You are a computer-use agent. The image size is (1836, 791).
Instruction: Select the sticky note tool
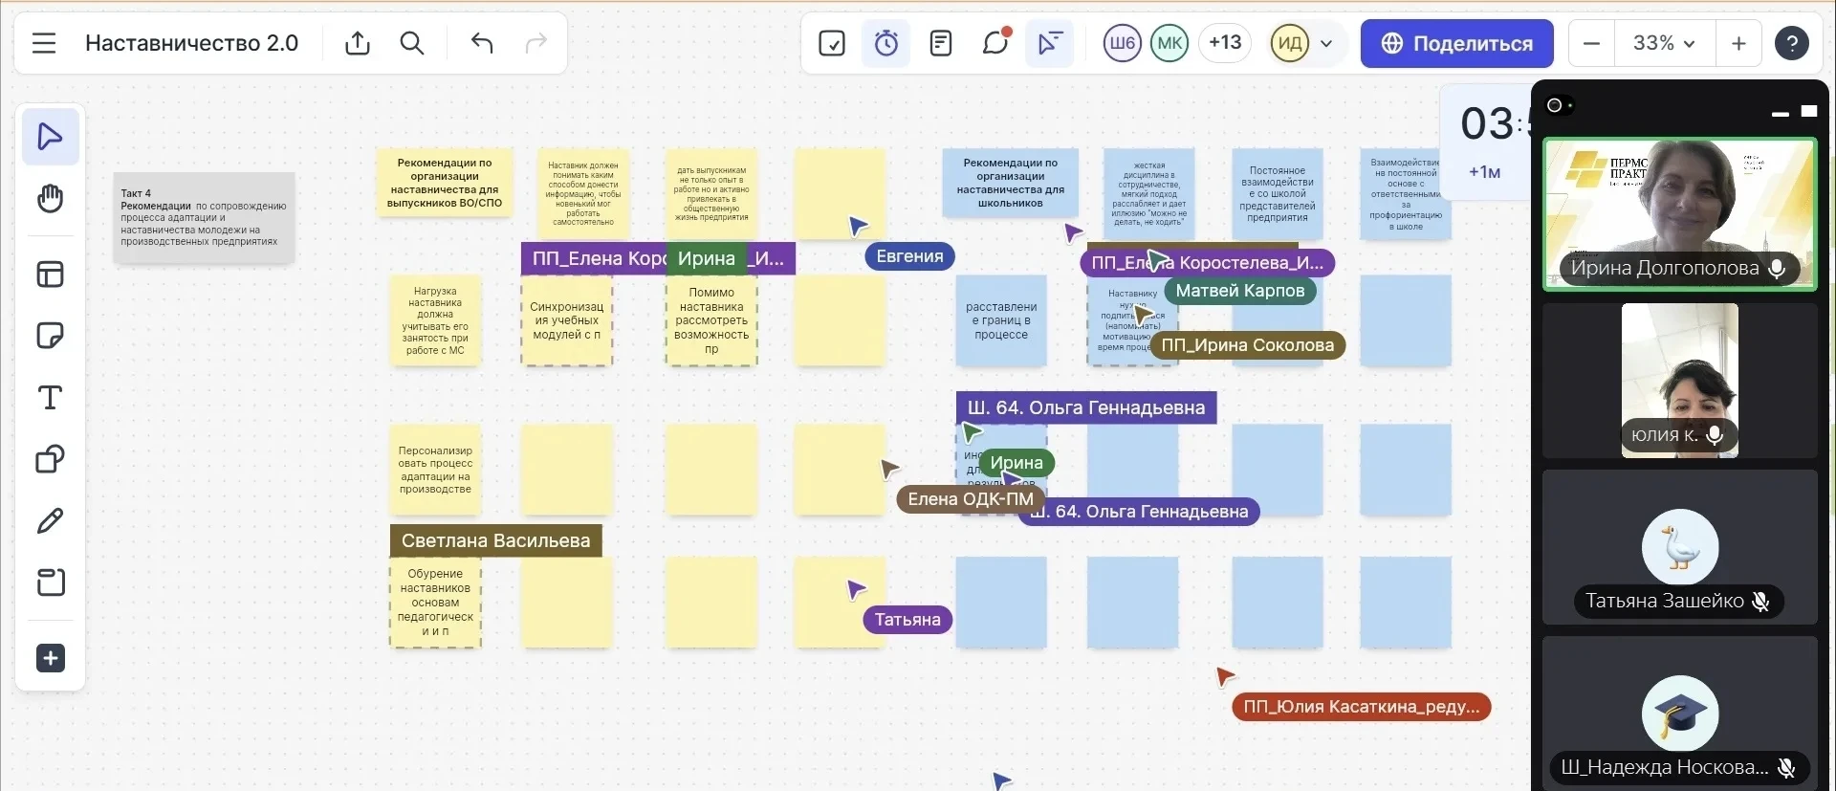[x=51, y=336]
